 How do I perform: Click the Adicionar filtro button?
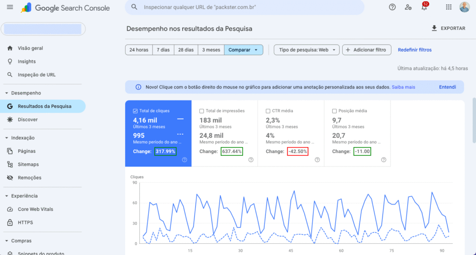[366, 50]
